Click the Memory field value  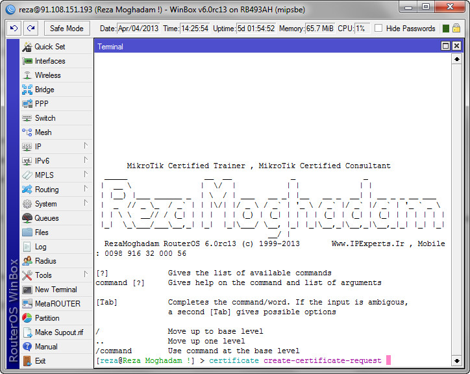coord(320,29)
